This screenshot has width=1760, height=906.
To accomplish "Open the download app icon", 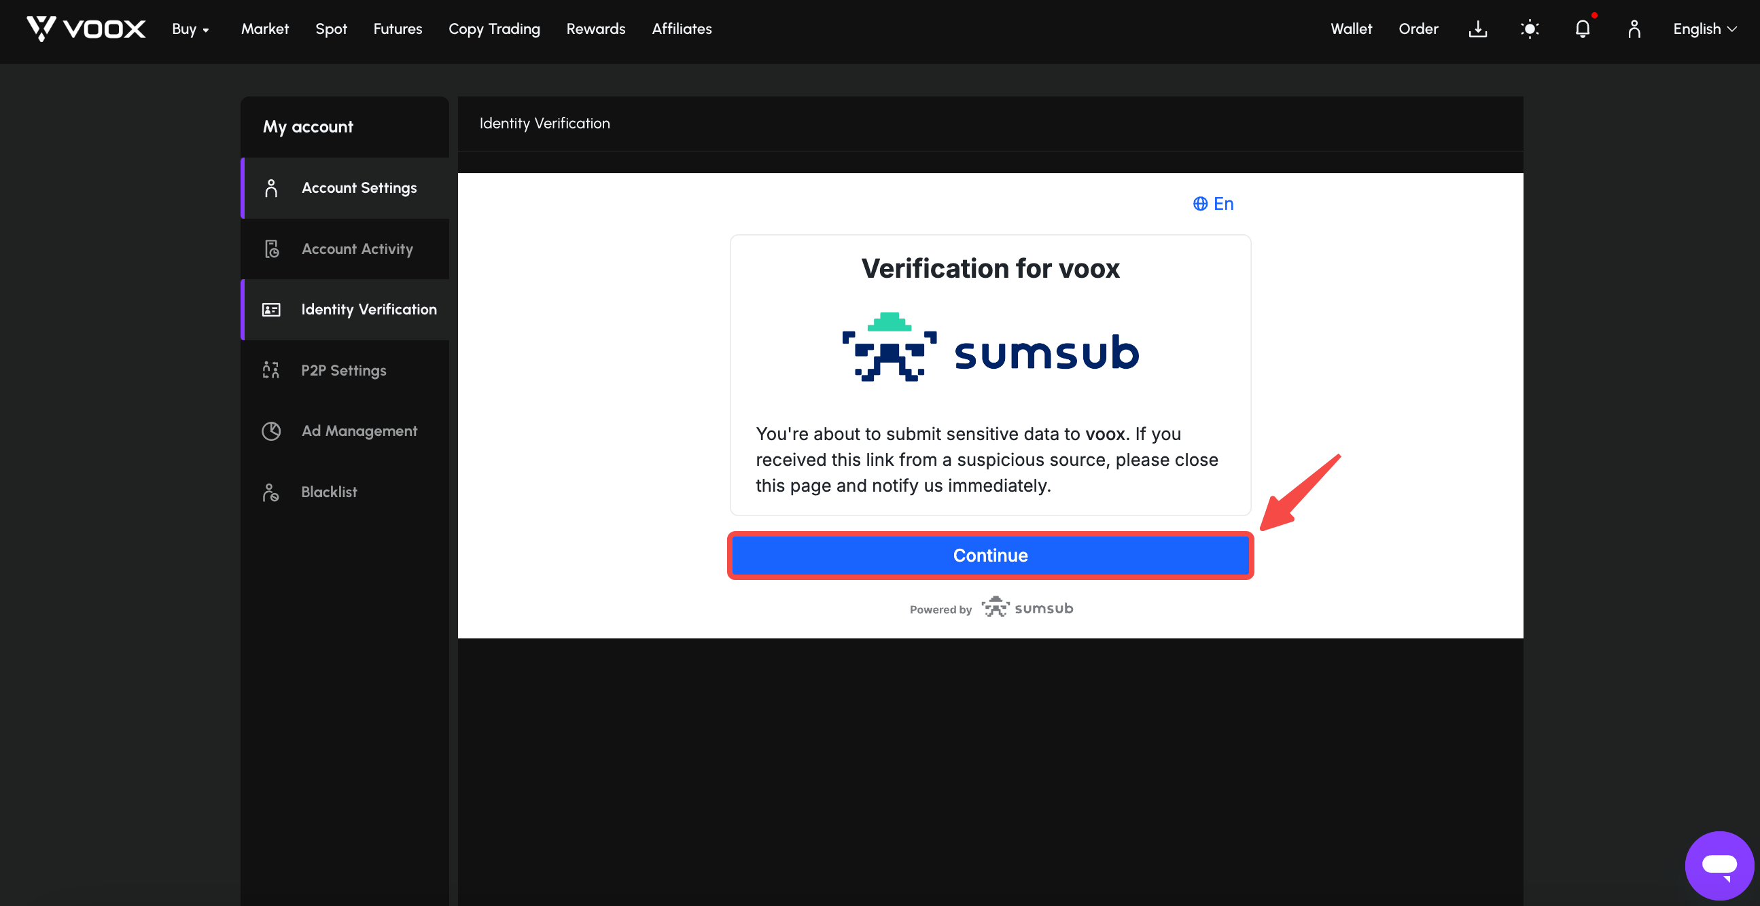I will [x=1477, y=29].
